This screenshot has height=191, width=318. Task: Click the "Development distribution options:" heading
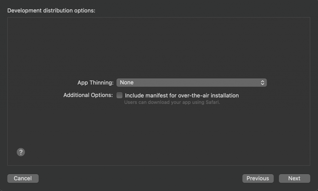(51, 11)
